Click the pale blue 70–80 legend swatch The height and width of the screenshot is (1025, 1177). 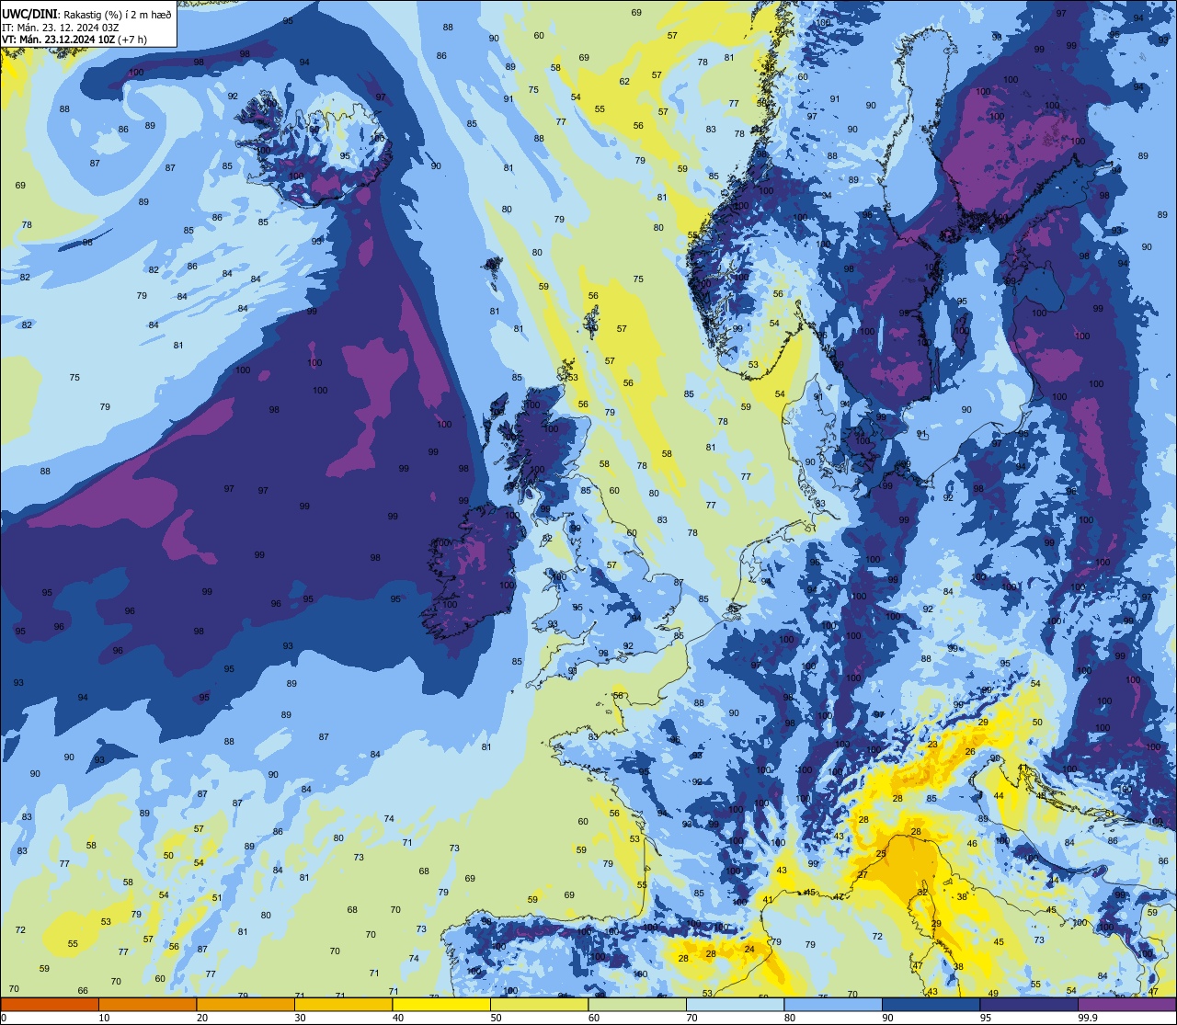coord(735,1005)
